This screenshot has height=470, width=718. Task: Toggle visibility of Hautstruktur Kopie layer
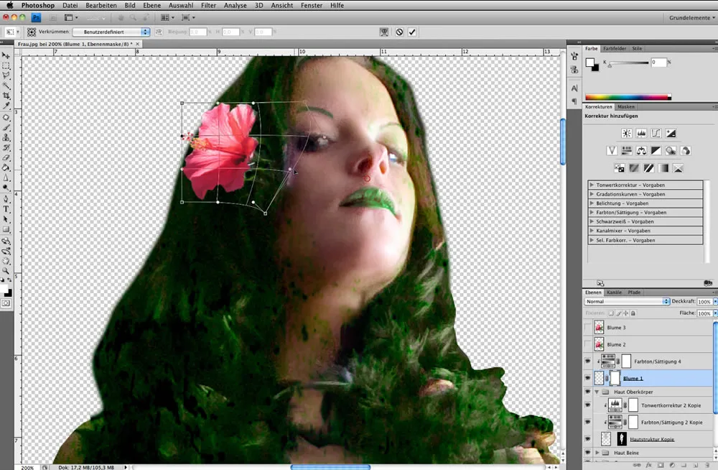coord(589,438)
